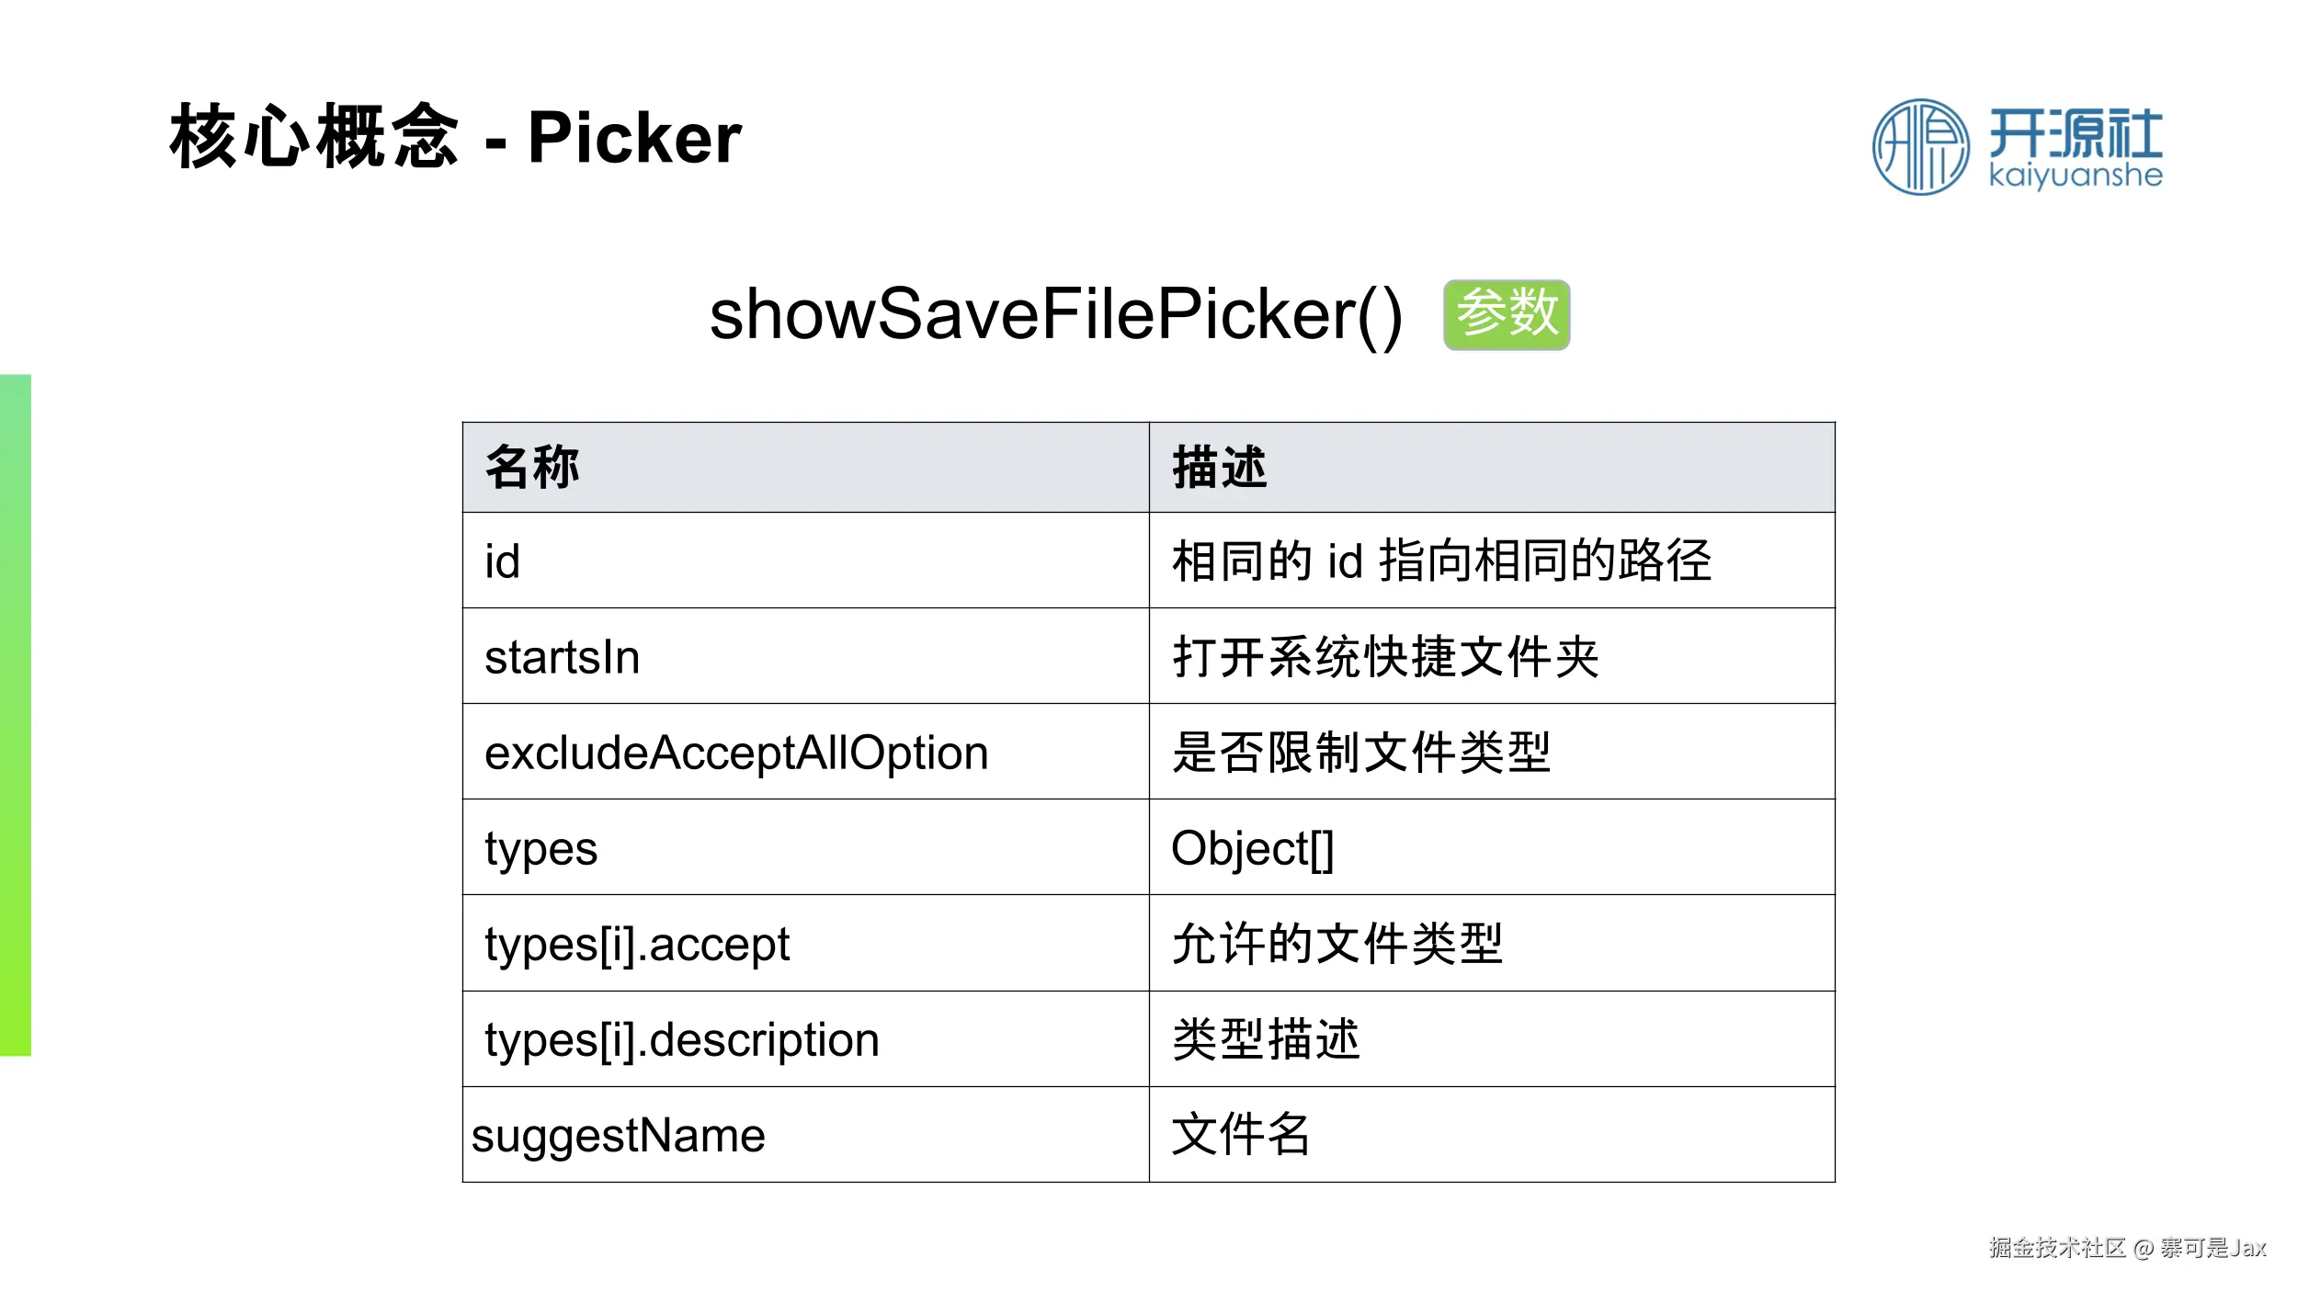This screenshot has height=1292, width=2298.
Task: Click the green 参数 badge
Action: pos(1506,314)
